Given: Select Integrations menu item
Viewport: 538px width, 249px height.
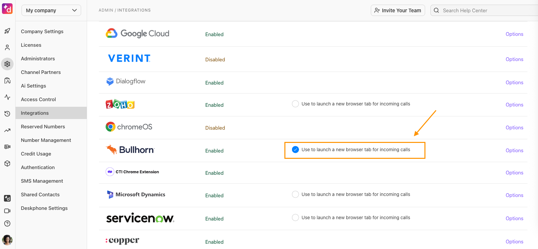Looking at the screenshot, I should (x=51, y=113).
